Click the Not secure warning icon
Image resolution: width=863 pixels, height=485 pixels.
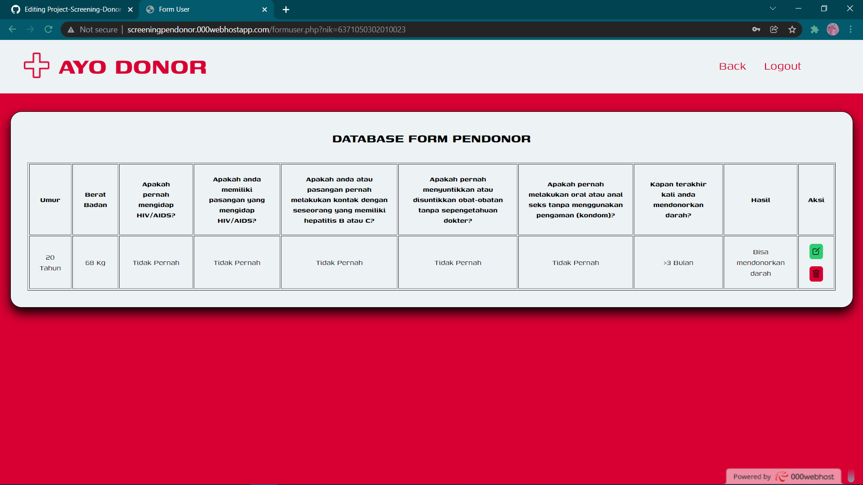(x=71, y=30)
